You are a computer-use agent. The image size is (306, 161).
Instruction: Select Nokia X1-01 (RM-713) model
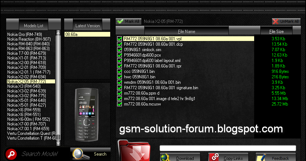[x=26, y=58]
